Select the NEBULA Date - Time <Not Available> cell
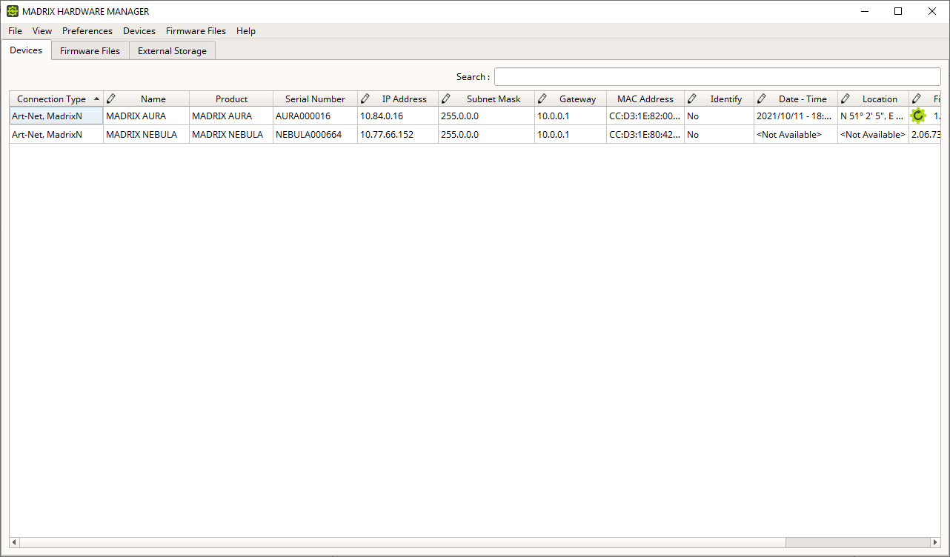The image size is (950, 557). coord(796,135)
